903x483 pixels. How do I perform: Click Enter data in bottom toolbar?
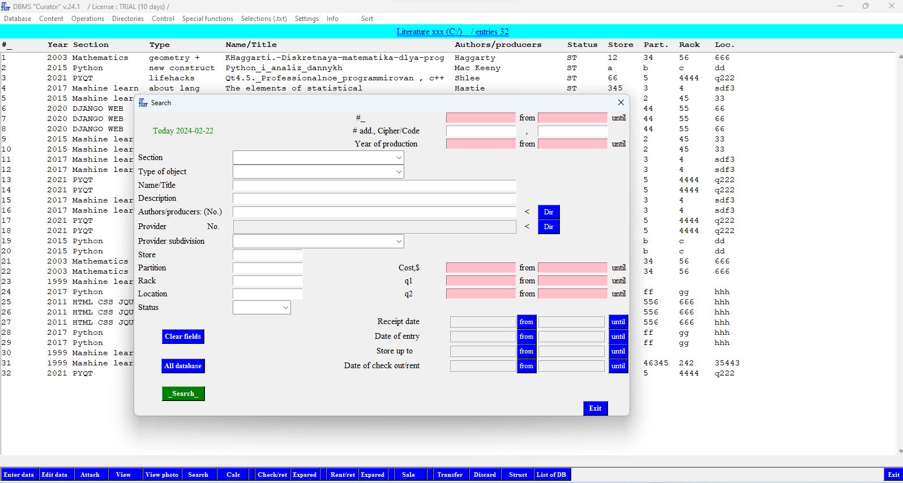point(19,475)
